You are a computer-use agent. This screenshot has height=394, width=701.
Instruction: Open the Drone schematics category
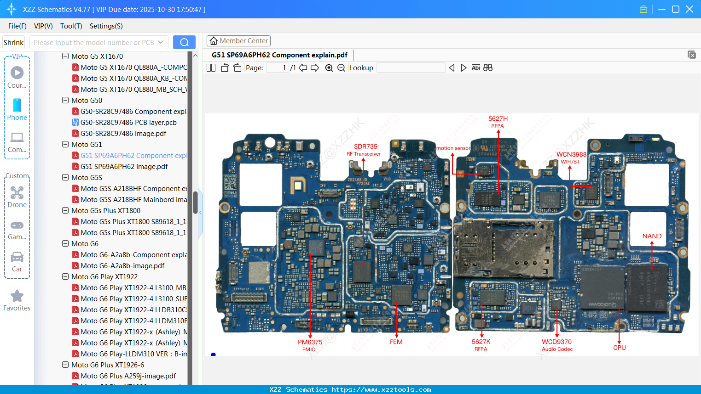click(x=17, y=197)
